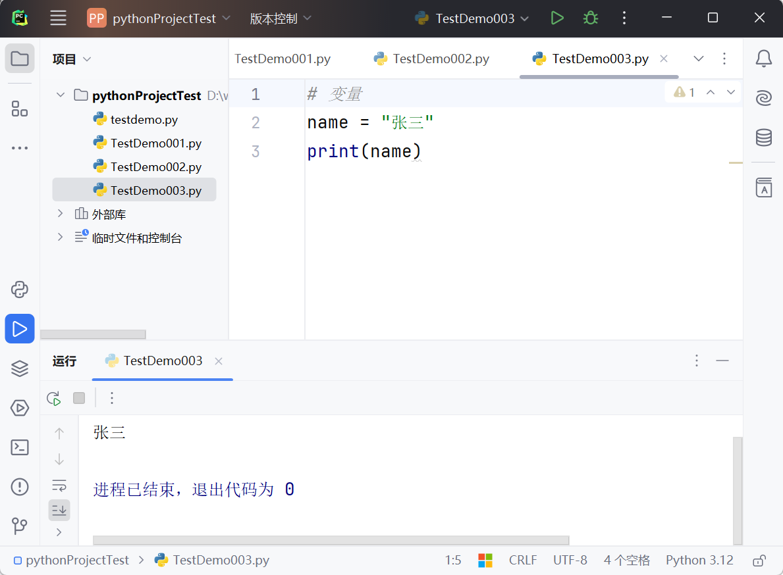783x575 pixels.
Task: Open the Structure tool window icon
Action: [x=20, y=108]
